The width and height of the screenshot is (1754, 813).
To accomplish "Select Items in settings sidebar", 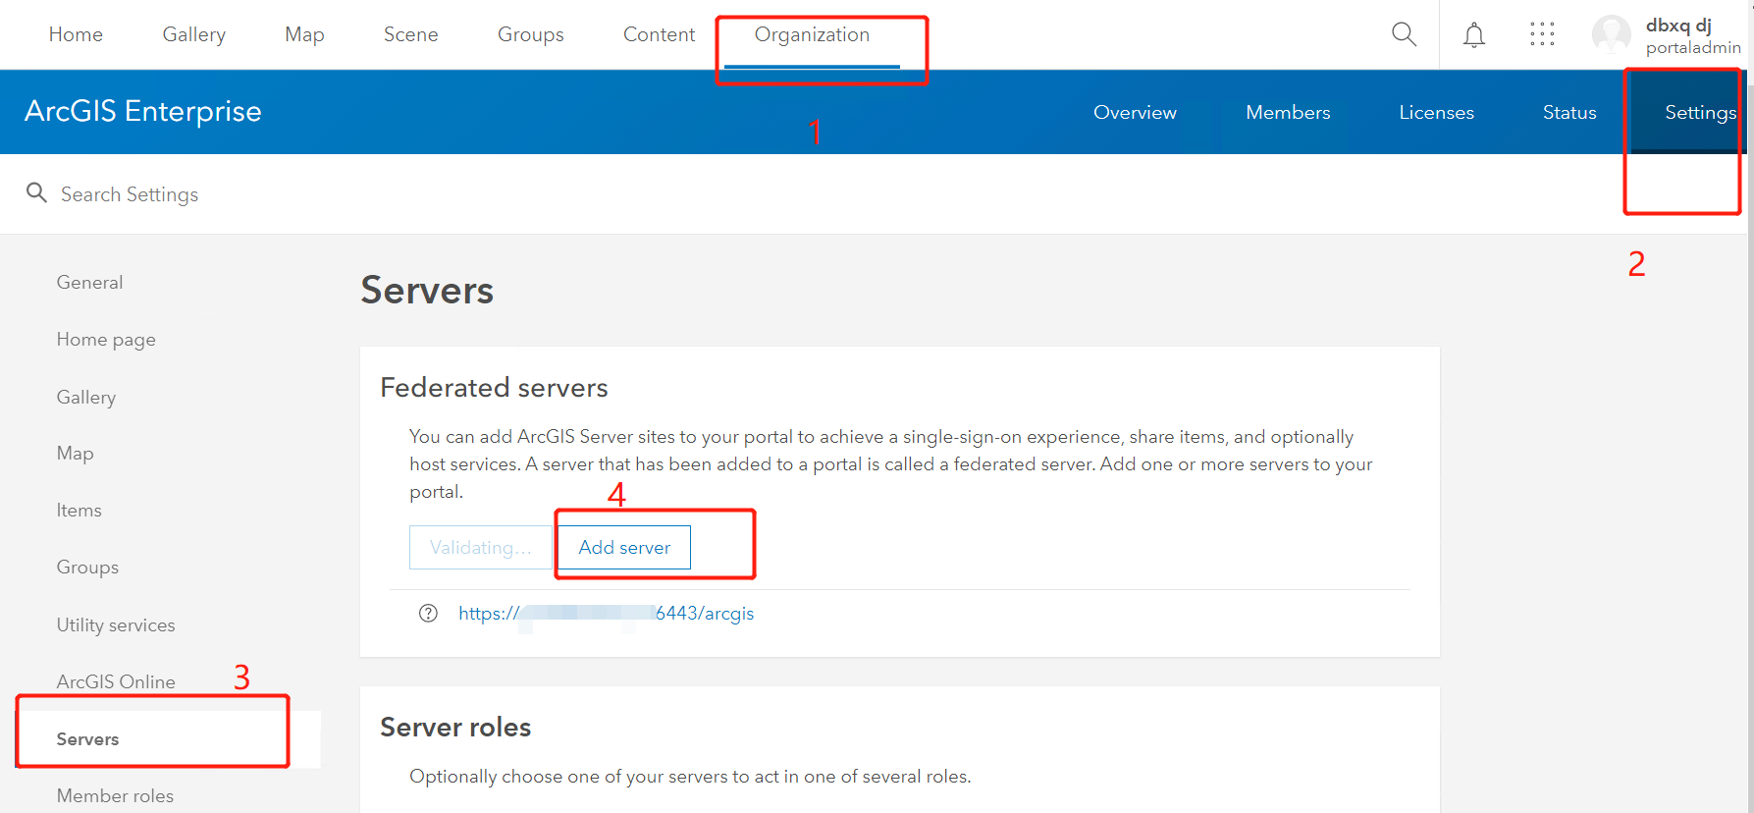I will tap(80, 511).
